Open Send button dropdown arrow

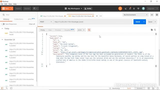[x=144, y=22]
